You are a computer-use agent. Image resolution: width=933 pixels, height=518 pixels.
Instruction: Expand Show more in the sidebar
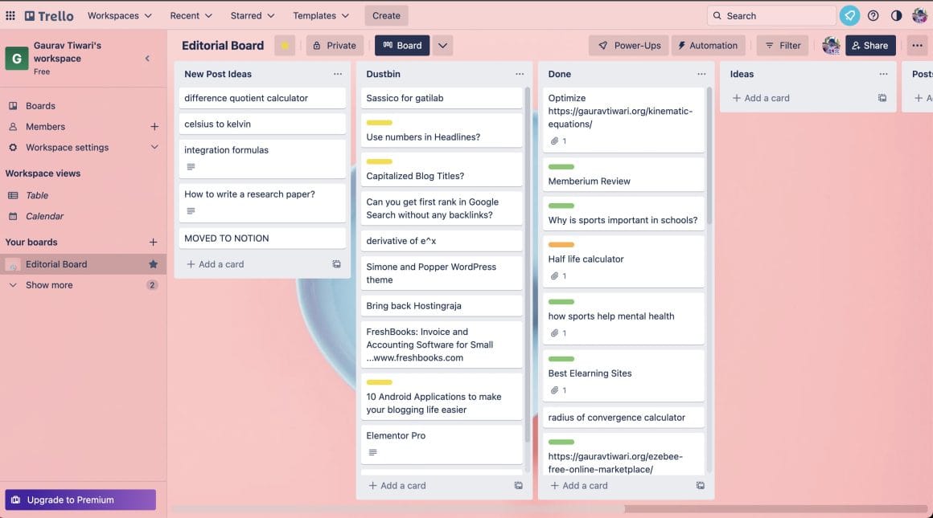click(51, 284)
